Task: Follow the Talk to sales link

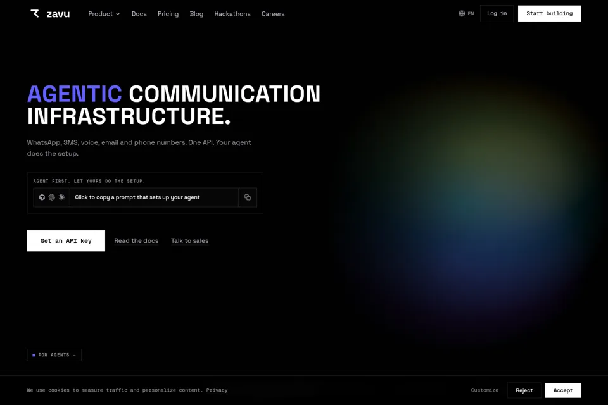Action: [189, 240]
